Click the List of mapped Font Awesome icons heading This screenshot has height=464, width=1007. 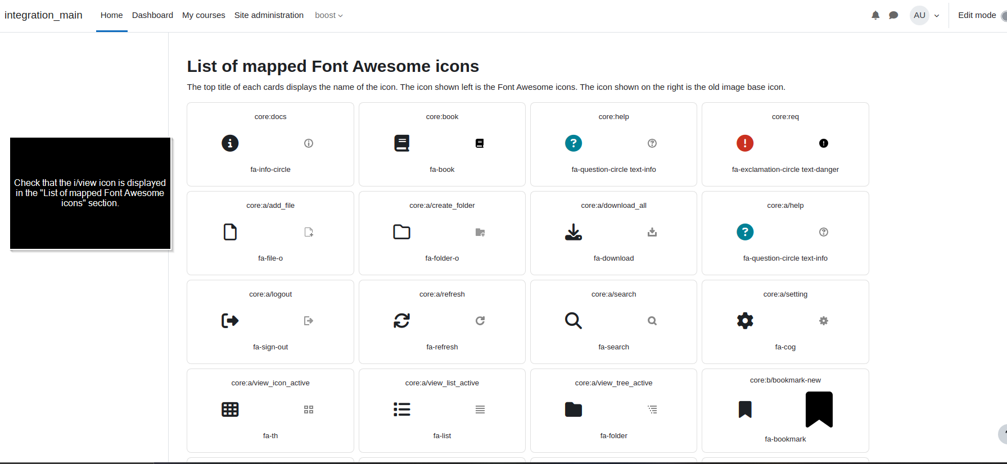[x=333, y=66]
